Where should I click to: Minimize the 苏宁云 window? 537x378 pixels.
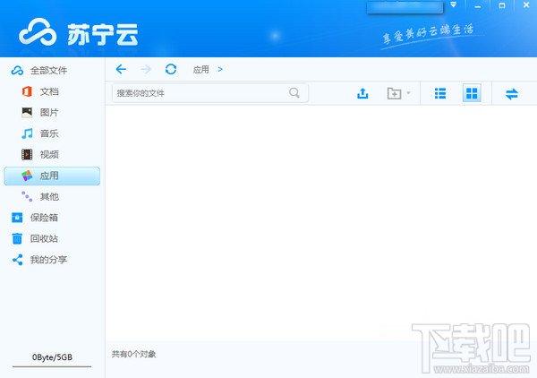click(x=478, y=6)
